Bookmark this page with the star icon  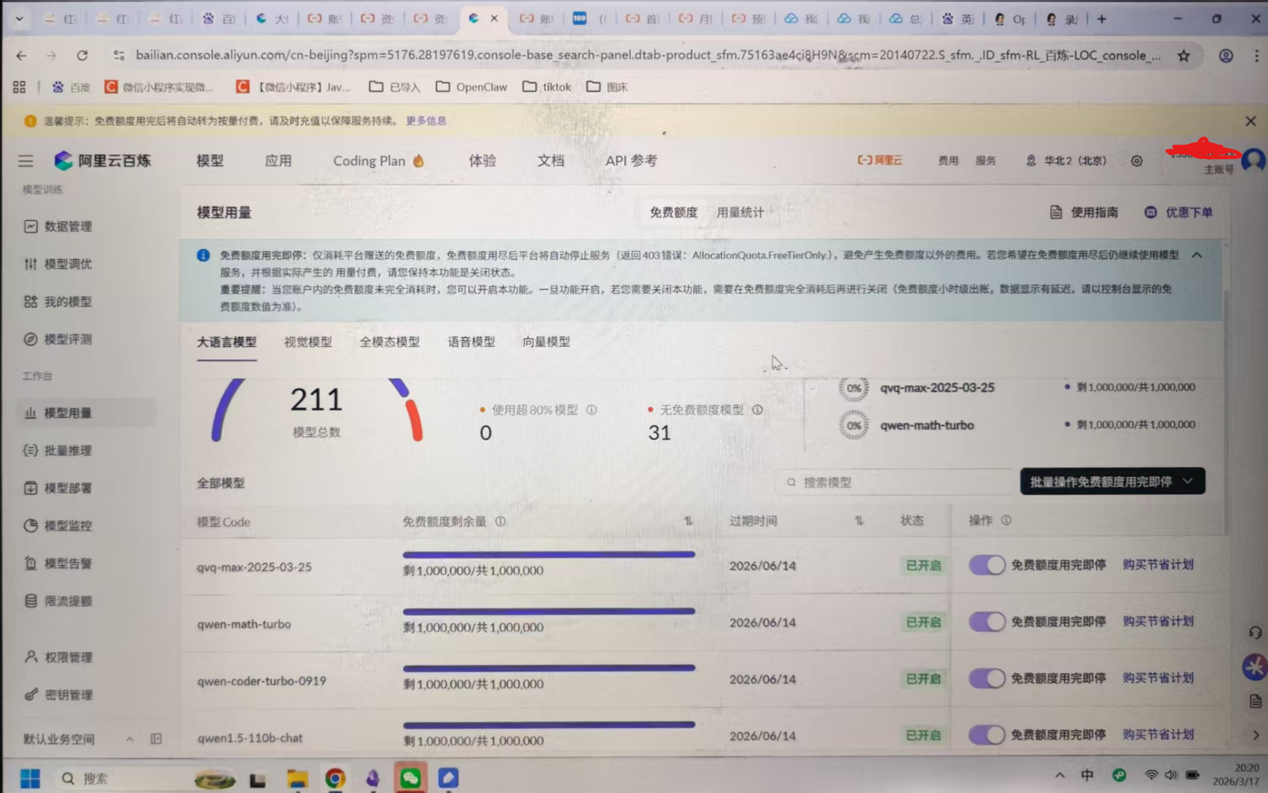1184,56
